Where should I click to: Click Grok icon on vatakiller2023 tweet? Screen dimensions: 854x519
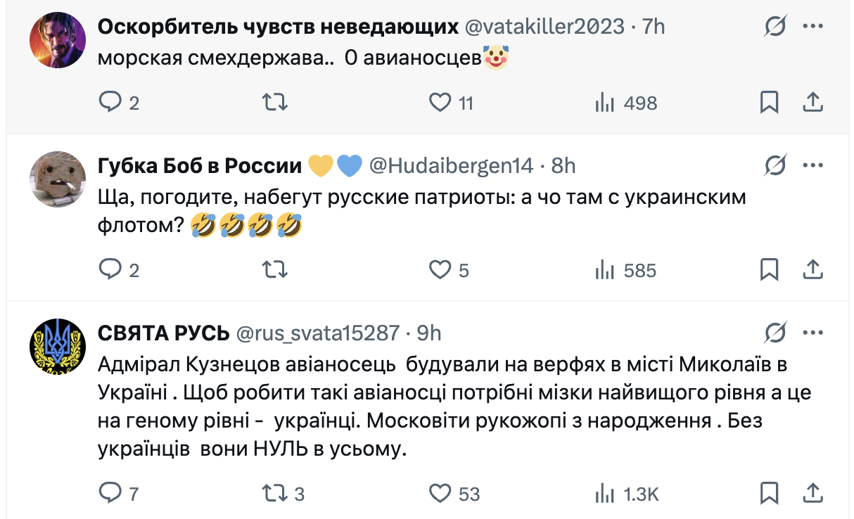click(775, 27)
